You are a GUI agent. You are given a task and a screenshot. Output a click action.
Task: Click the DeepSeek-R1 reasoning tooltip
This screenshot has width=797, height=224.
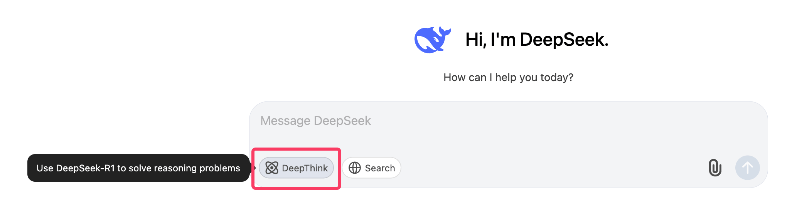[x=138, y=168]
